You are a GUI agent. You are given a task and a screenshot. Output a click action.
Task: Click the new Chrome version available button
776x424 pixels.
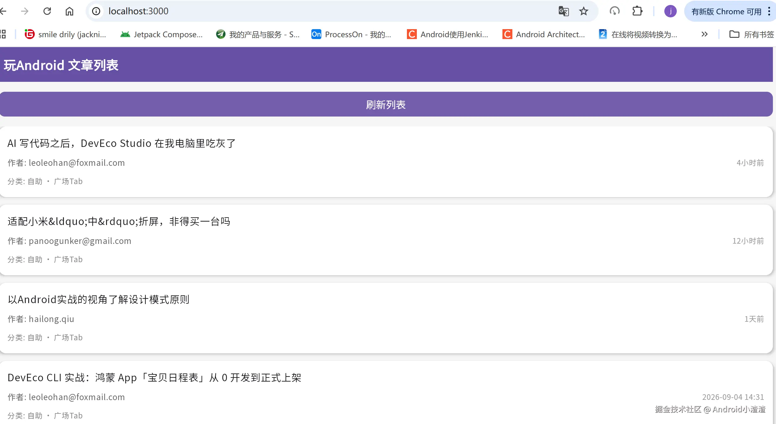point(726,11)
